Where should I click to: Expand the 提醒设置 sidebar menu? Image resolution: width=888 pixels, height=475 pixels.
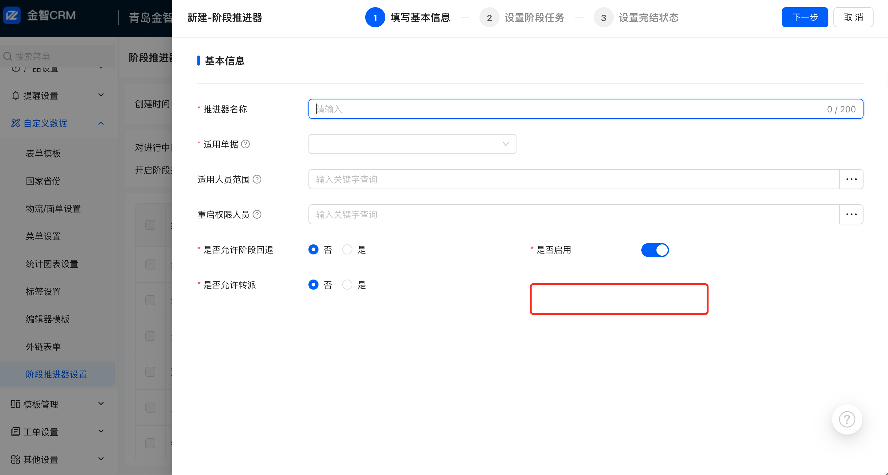click(x=57, y=95)
